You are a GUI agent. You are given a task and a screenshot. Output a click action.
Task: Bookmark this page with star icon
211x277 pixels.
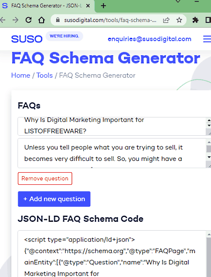(x=179, y=20)
